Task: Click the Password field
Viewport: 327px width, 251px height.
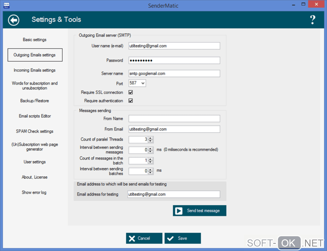Action: pos(174,61)
